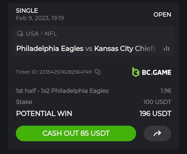Click the ticket ID number text
The width and height of the screenshot is (187, 154).
[65, 72]
